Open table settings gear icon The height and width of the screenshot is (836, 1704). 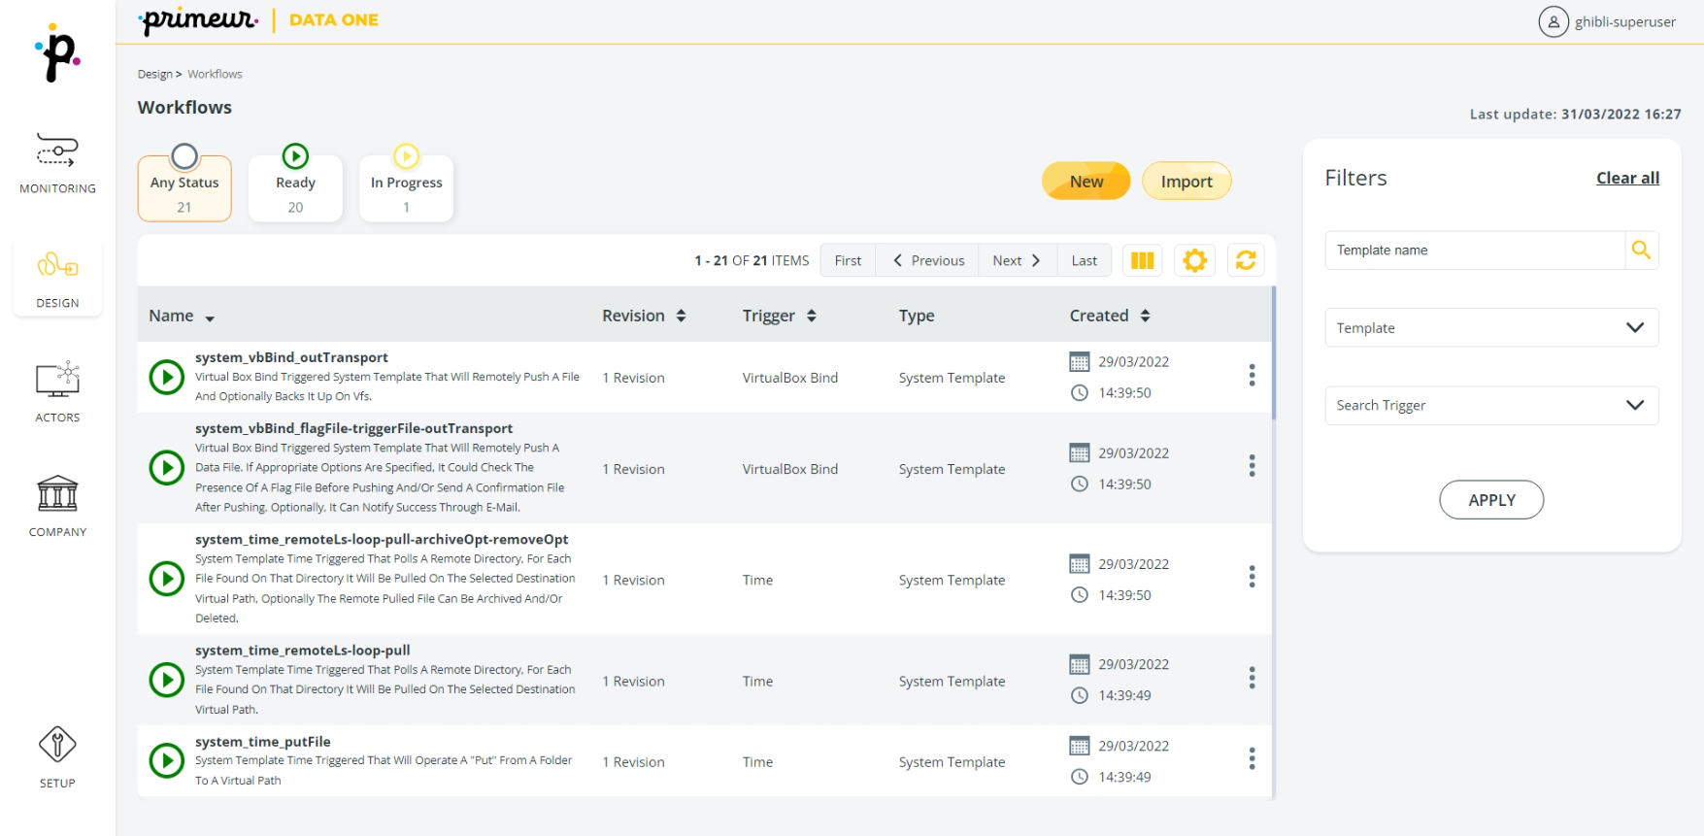pos(1194,260)
